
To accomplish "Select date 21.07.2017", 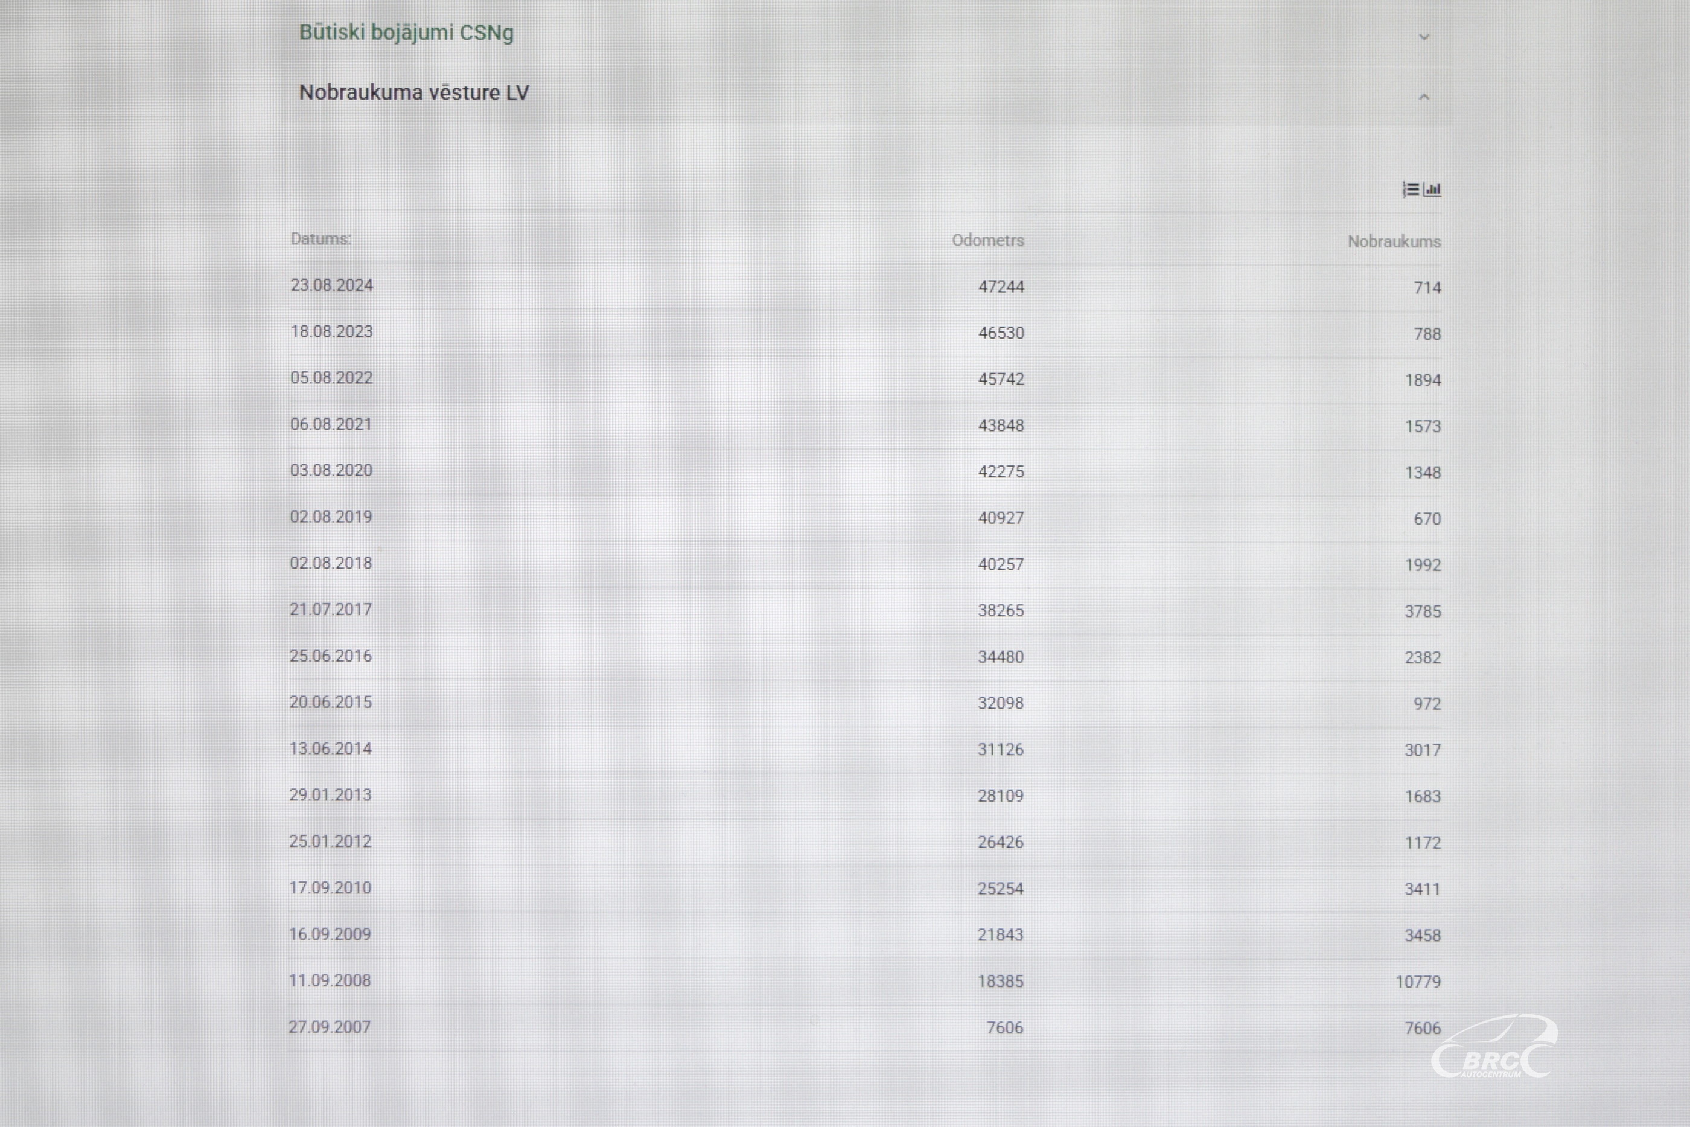I will pyautogui.click(x=331, y=609).
